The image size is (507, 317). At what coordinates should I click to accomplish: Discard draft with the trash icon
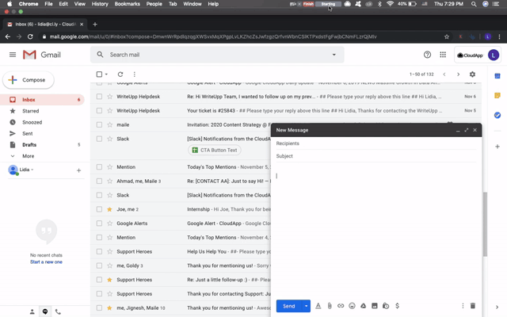[473, 306]
